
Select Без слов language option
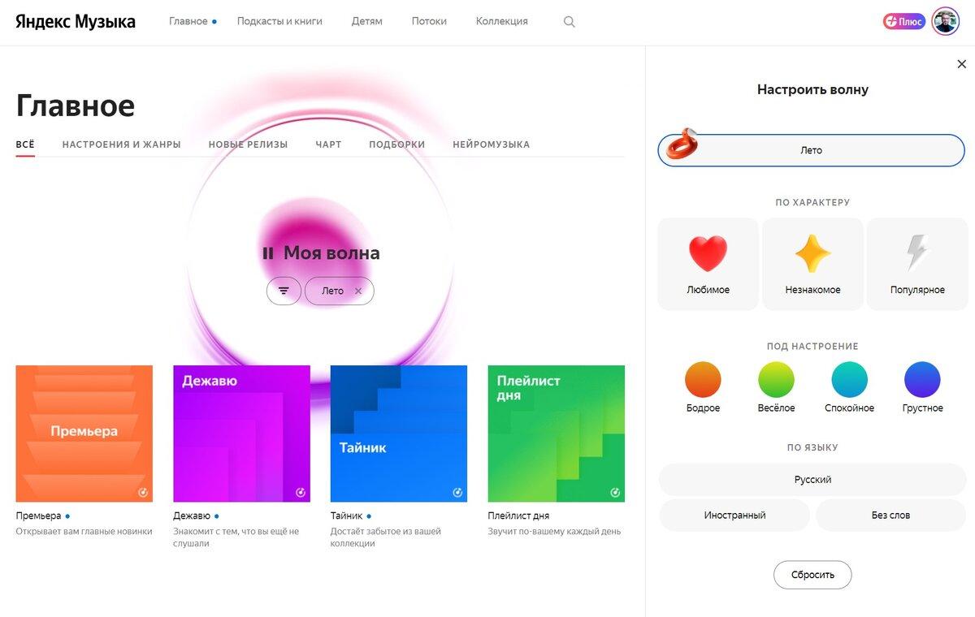pyautogui.click(x=890, y=516)
